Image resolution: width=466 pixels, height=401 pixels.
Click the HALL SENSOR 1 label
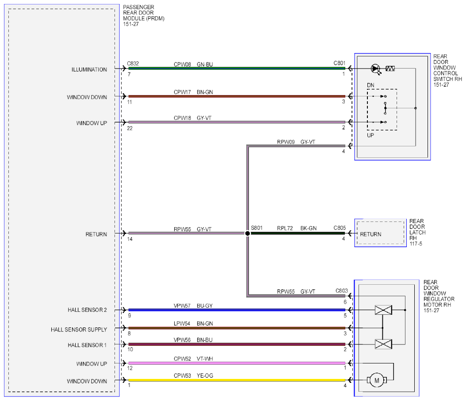click(87, 345)
